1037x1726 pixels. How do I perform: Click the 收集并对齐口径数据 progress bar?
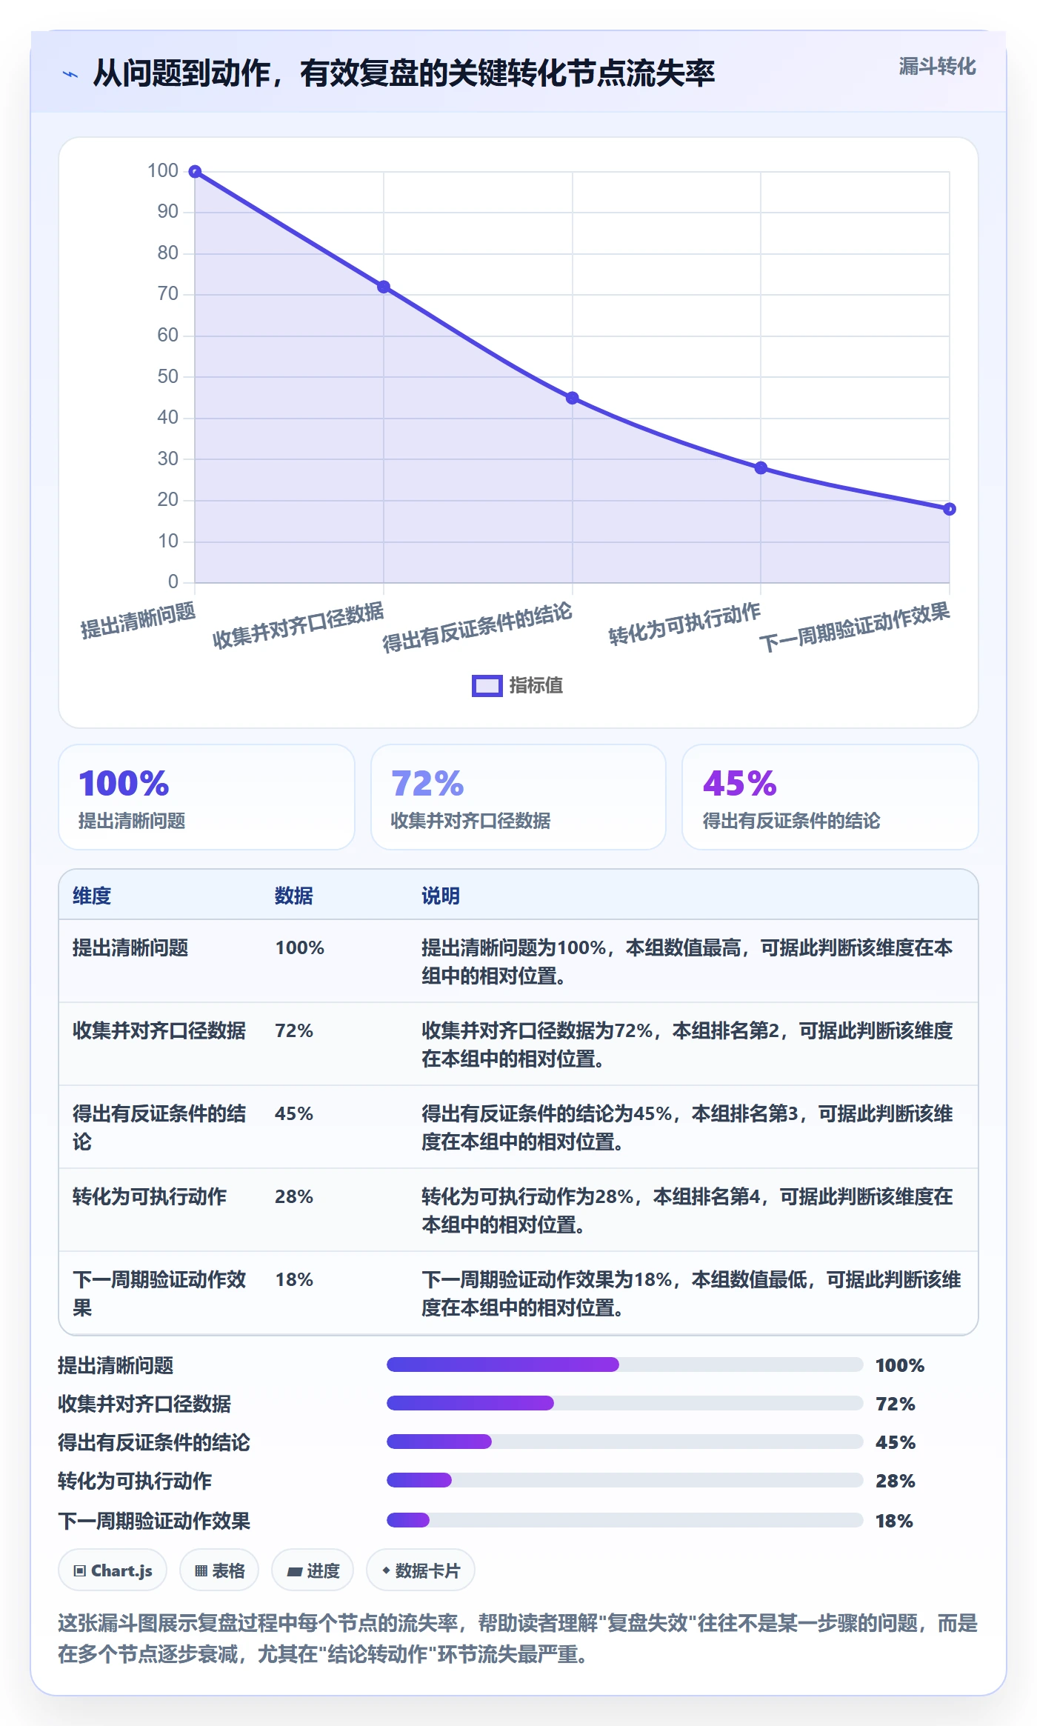tap(625, 1403)
